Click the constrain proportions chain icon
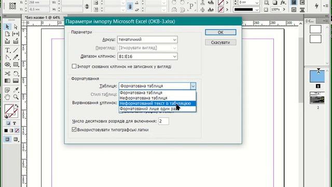Viewport: 332px width, 187px height. coord(87,6)
